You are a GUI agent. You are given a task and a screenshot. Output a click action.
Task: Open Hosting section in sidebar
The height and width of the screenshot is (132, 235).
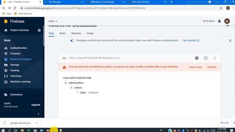coord(15,70)
